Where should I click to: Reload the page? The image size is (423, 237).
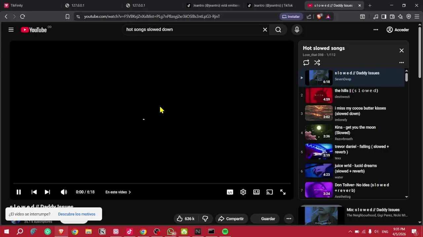22,16
